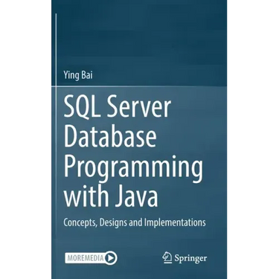Click the MOREMEDIA play icon
This screenshot has height=279, width=279.
pos(111,258)
